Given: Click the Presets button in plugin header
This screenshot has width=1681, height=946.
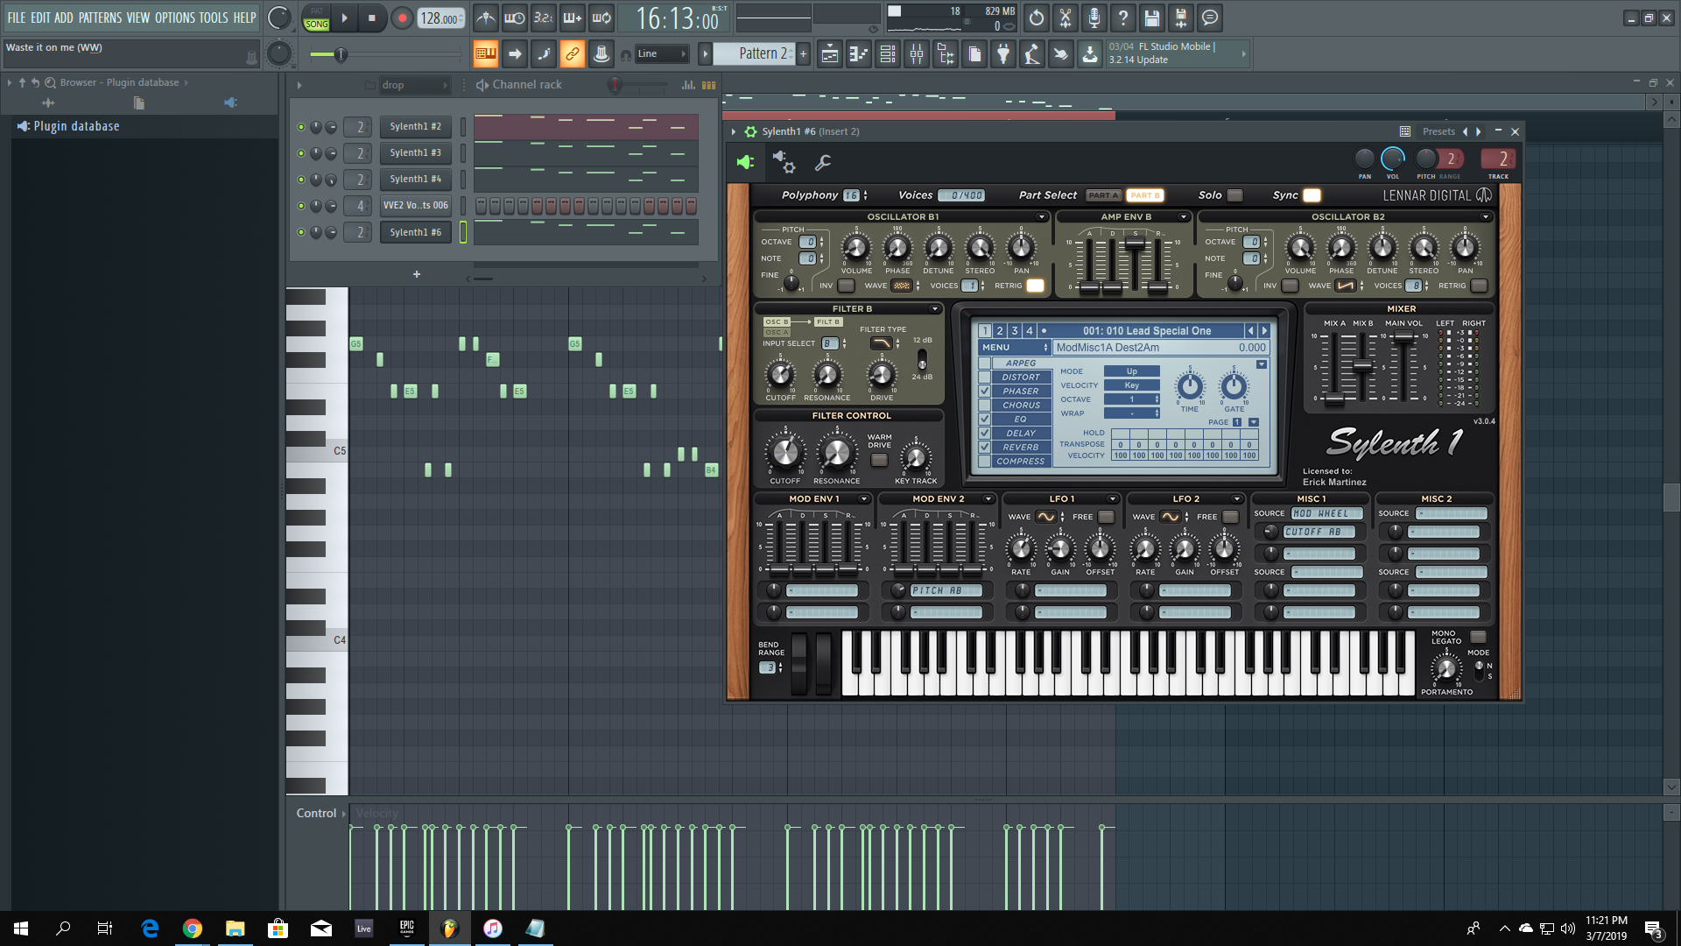Looking at the screenshot, I should pyautogui.click(x=1438, y=131).
